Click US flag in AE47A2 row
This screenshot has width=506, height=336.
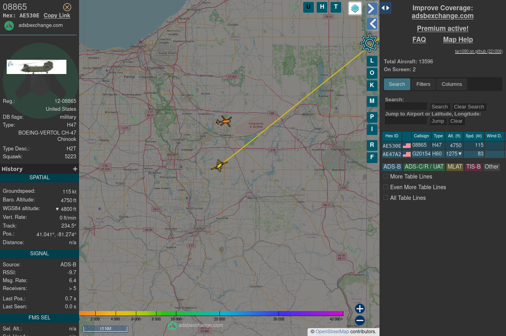(x=407, y=154)
